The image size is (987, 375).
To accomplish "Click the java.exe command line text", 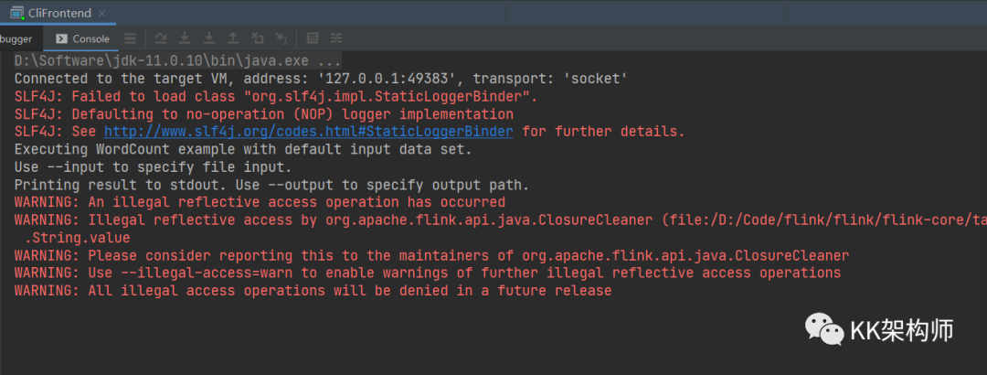I will (x=177, y=61).
